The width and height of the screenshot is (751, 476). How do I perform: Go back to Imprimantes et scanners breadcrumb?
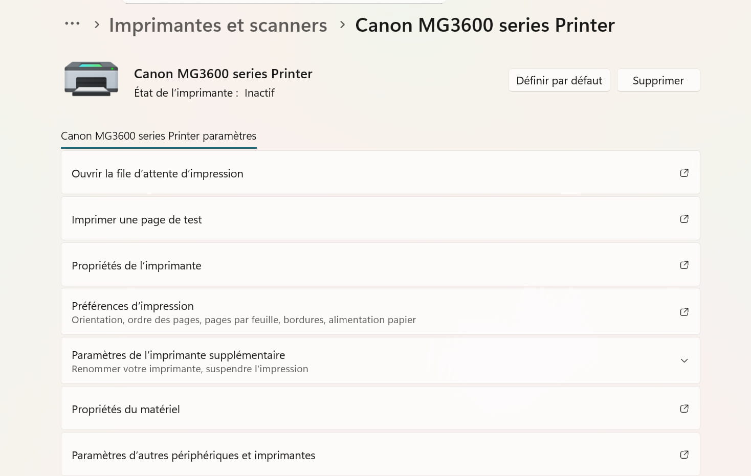218,25
